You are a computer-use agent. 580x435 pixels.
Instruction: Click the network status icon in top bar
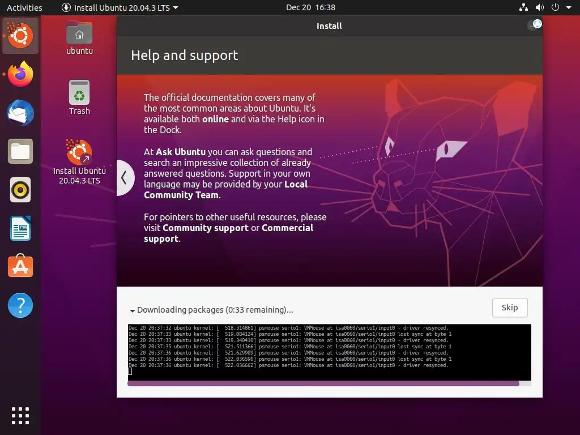click(x=523, y=7)
